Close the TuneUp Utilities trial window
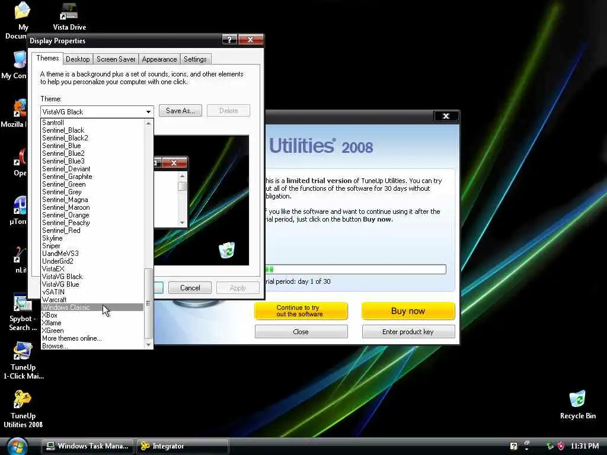The image size is (607, 455). coord(446,116)
